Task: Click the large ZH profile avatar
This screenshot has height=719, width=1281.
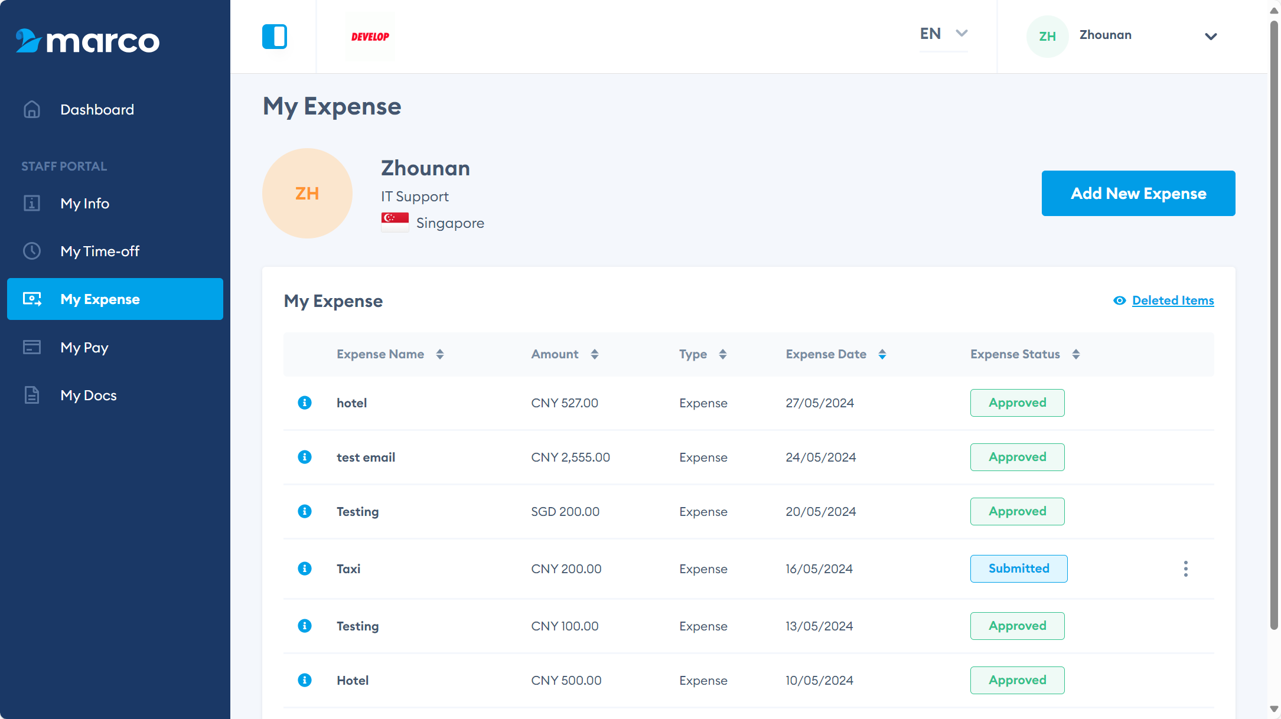Action: coord(307,194)
